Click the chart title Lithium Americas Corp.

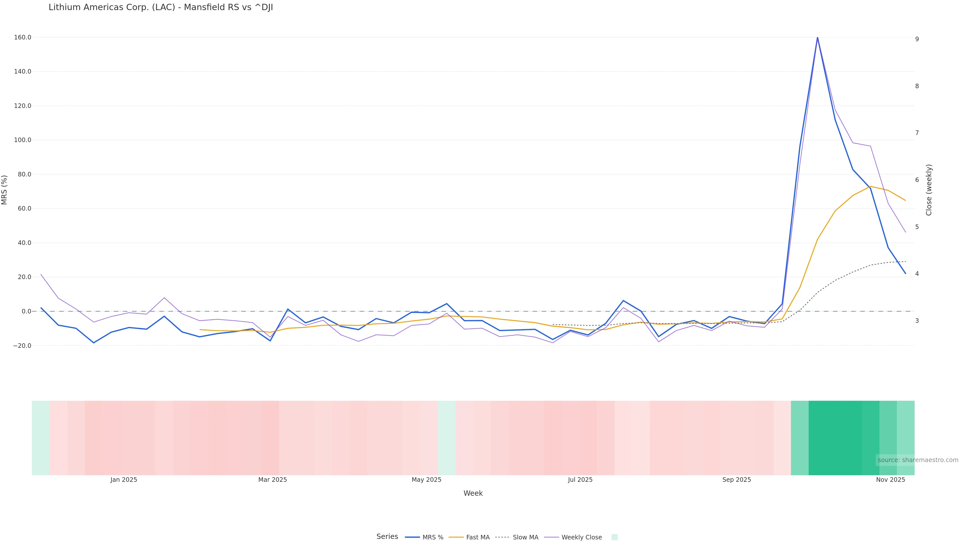click(x=161, y=8)
